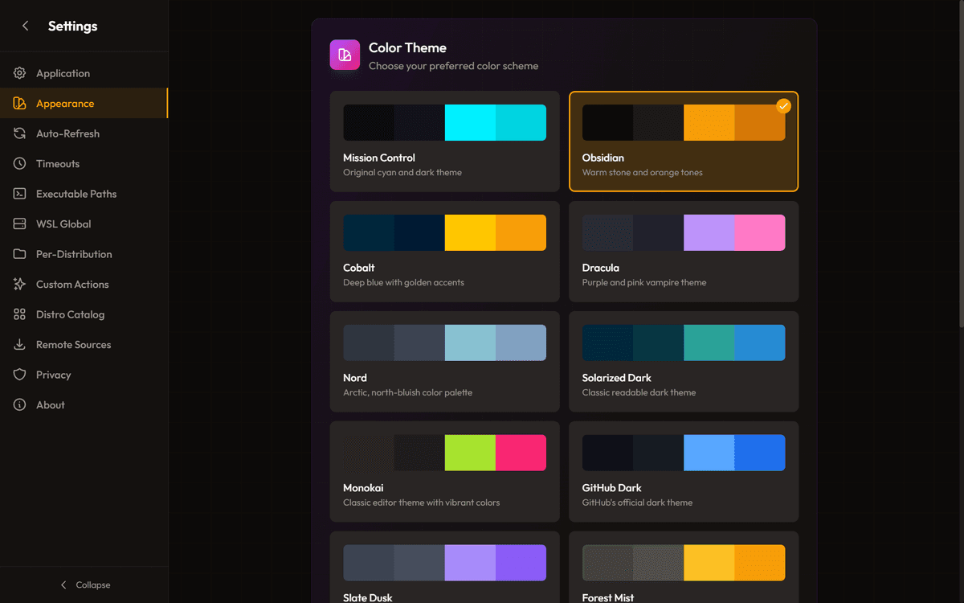Open Privacy via the shield icon
Screen dimensions: 964x603
(x=20, y=375)
